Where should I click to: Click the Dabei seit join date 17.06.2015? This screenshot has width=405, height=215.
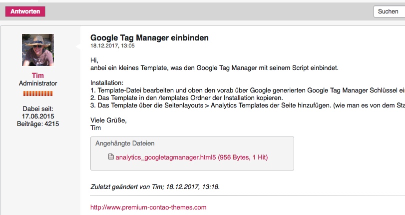[38, 116]
